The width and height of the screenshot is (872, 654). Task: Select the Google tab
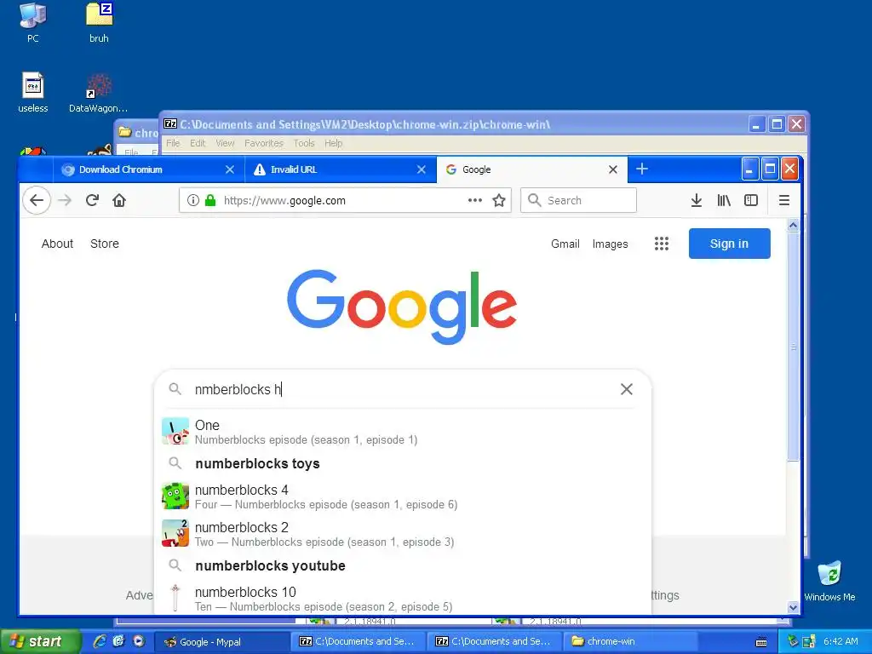point(532,169)
